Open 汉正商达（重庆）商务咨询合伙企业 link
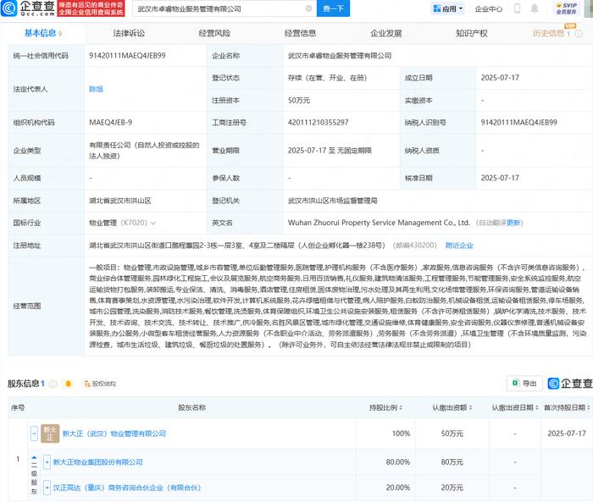The width and height of the screenshot is (593, 503). click(x=127, y=488)
